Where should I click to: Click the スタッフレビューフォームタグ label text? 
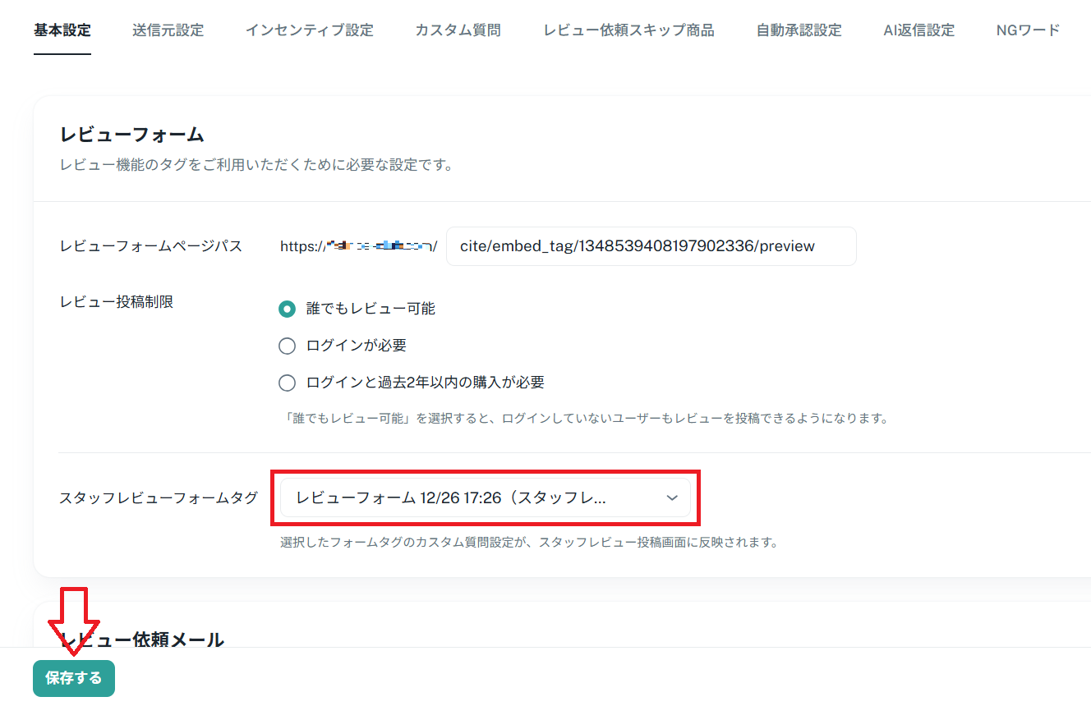point(158,497)
